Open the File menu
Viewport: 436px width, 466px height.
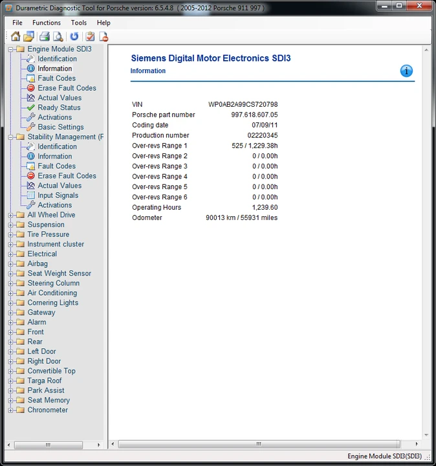click(17, 23)
